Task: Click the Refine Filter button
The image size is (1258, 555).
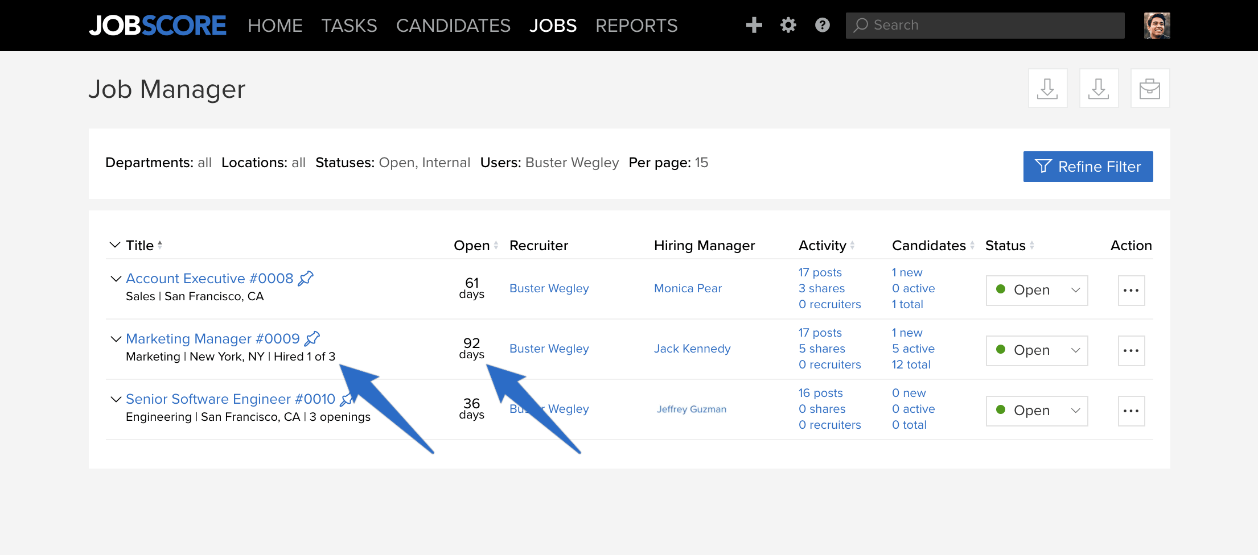Action: 1088,167
